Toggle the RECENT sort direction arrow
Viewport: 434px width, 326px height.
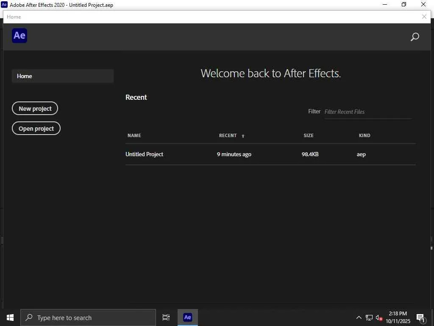[243, 136]
